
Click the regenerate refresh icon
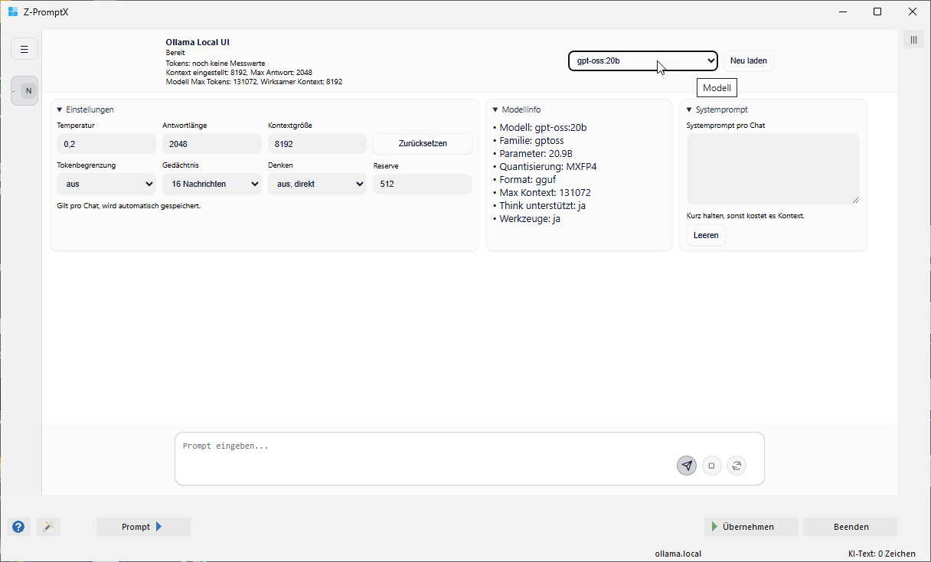click(736, 466)
